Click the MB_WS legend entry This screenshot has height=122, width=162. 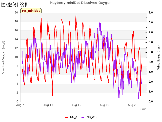point(89,117)
